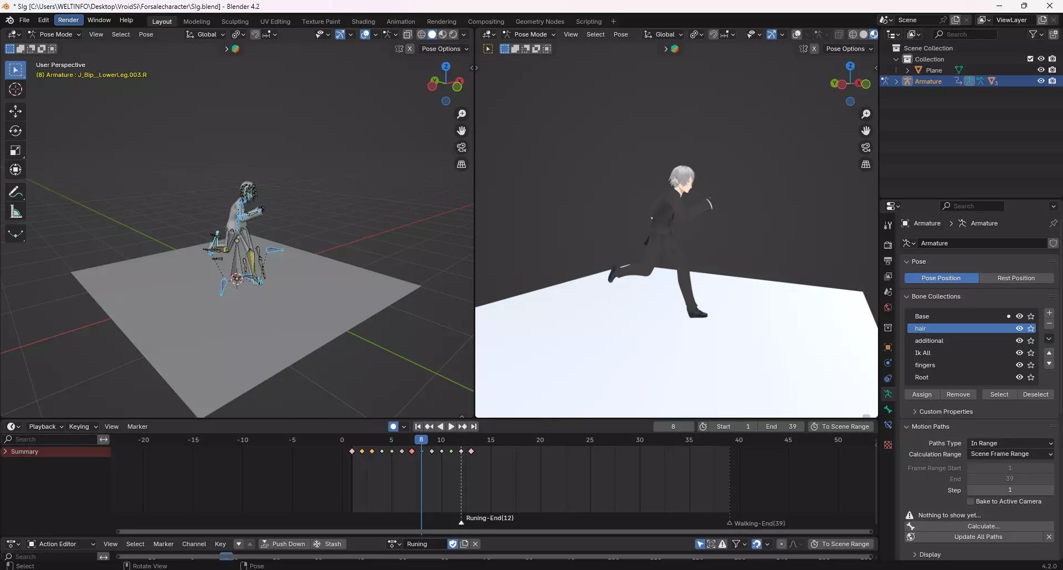Open the File menu
The image size is (1063, 570).
click(24, 20)
